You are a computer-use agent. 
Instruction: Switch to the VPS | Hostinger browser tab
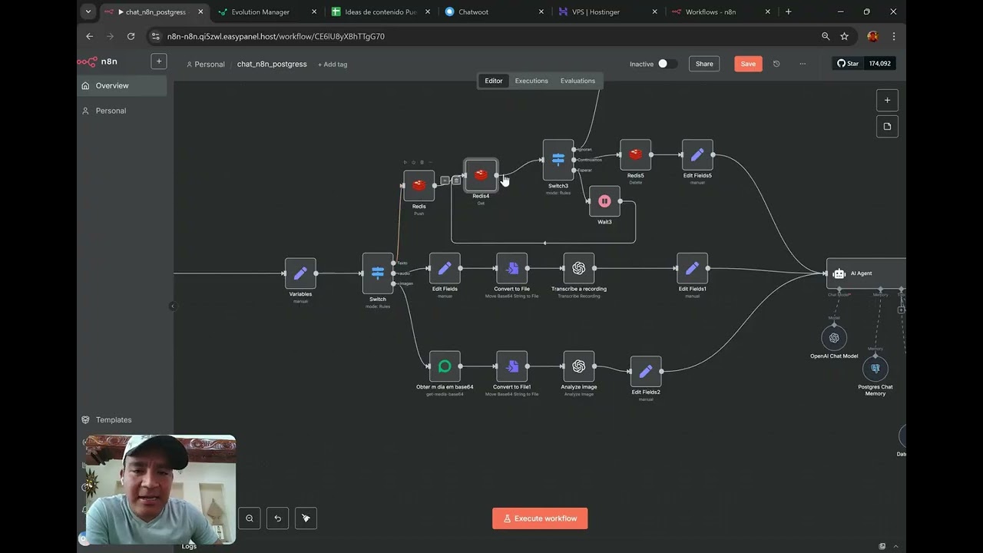click(607, 12)
